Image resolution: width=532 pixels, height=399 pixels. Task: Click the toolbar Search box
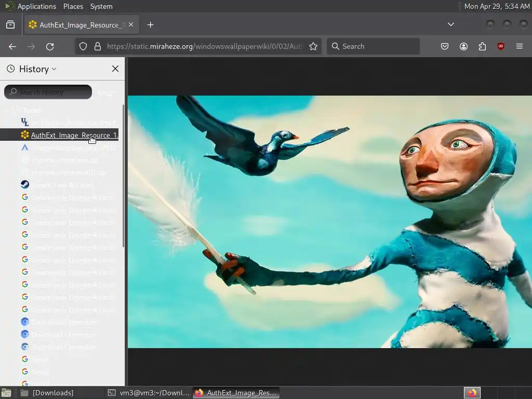373,46
